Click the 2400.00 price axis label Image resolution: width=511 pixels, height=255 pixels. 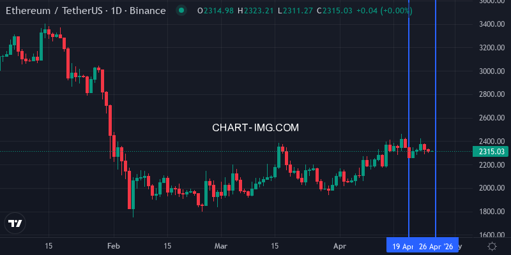point(492,142)
